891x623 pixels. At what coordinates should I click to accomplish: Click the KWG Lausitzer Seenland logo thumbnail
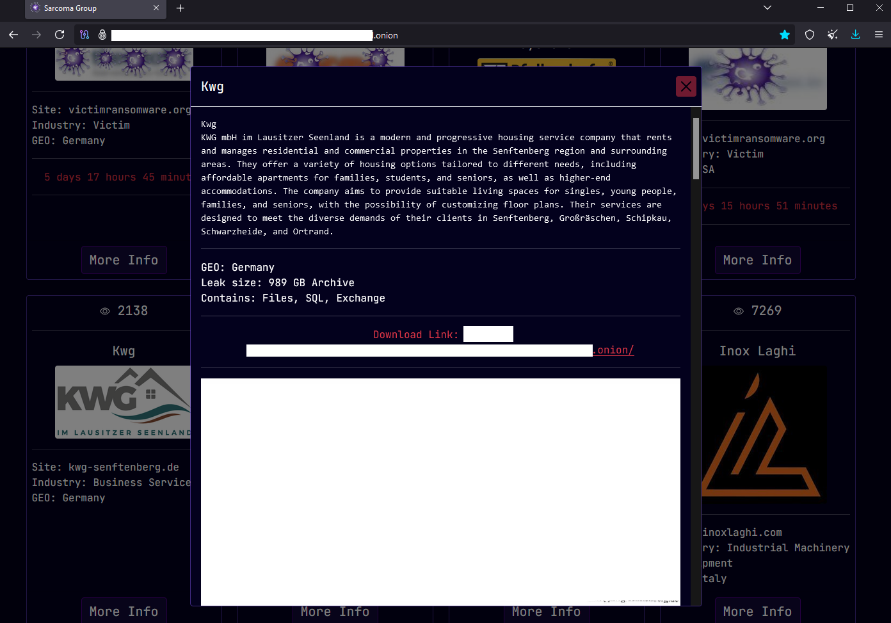(x=123, y=402)
